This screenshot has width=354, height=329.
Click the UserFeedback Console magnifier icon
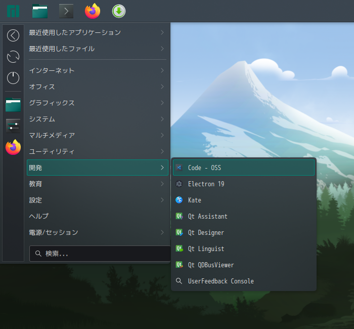pos(179,281)
